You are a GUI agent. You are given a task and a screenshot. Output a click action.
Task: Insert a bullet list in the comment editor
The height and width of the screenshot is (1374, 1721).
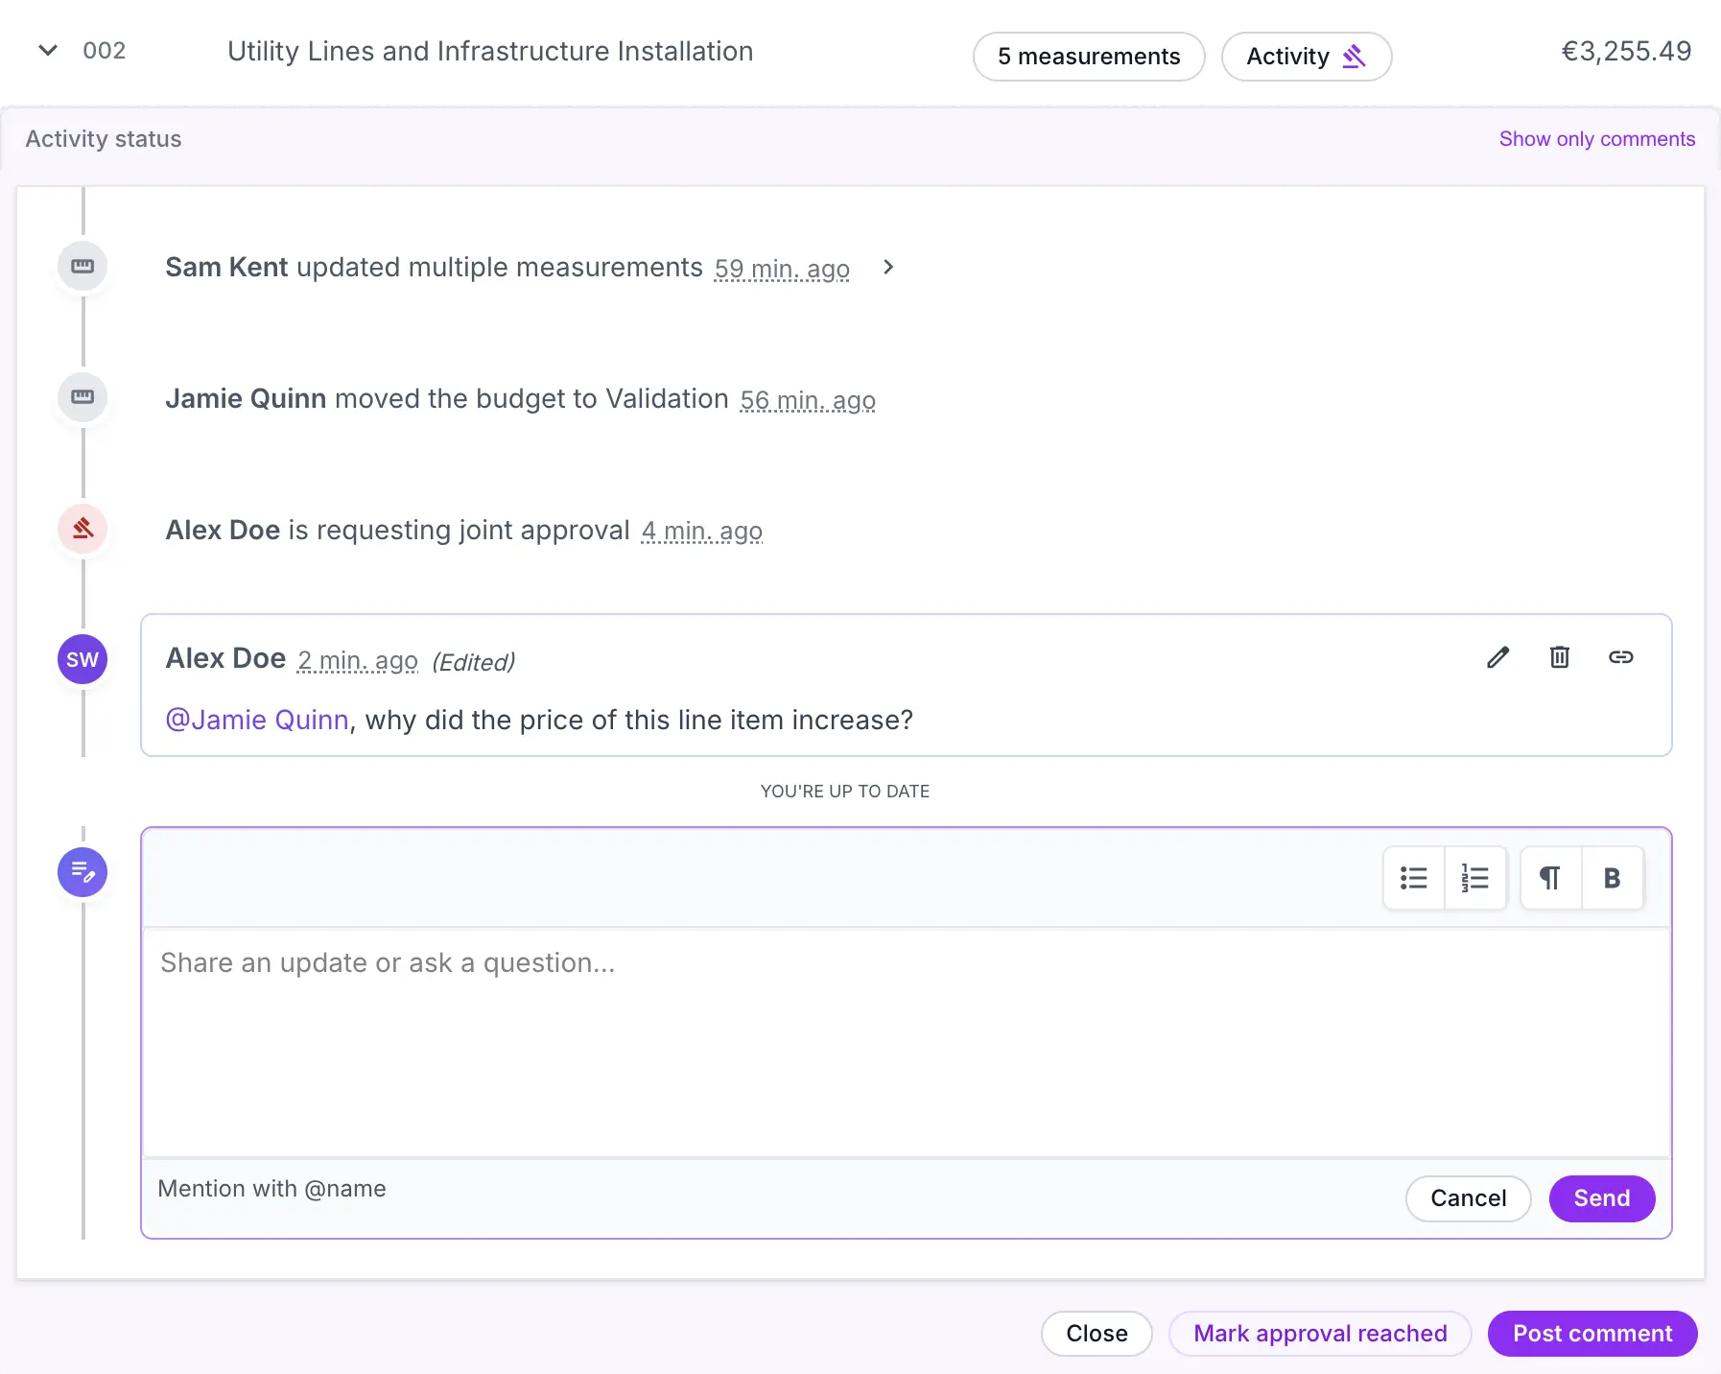[x=1414, y=877]
